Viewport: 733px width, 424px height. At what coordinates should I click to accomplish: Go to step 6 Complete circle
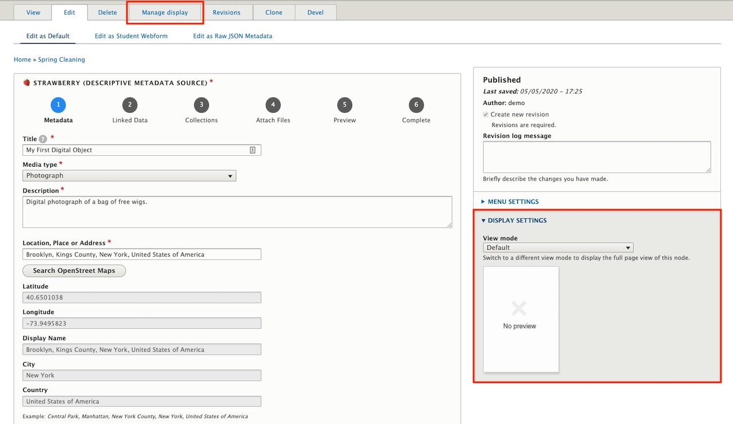coord(416,105)
